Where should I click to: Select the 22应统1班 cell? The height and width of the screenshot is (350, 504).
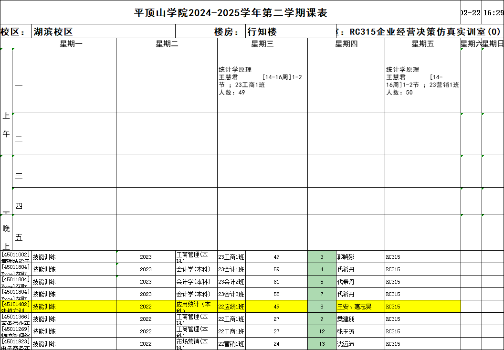coord(231,307)
